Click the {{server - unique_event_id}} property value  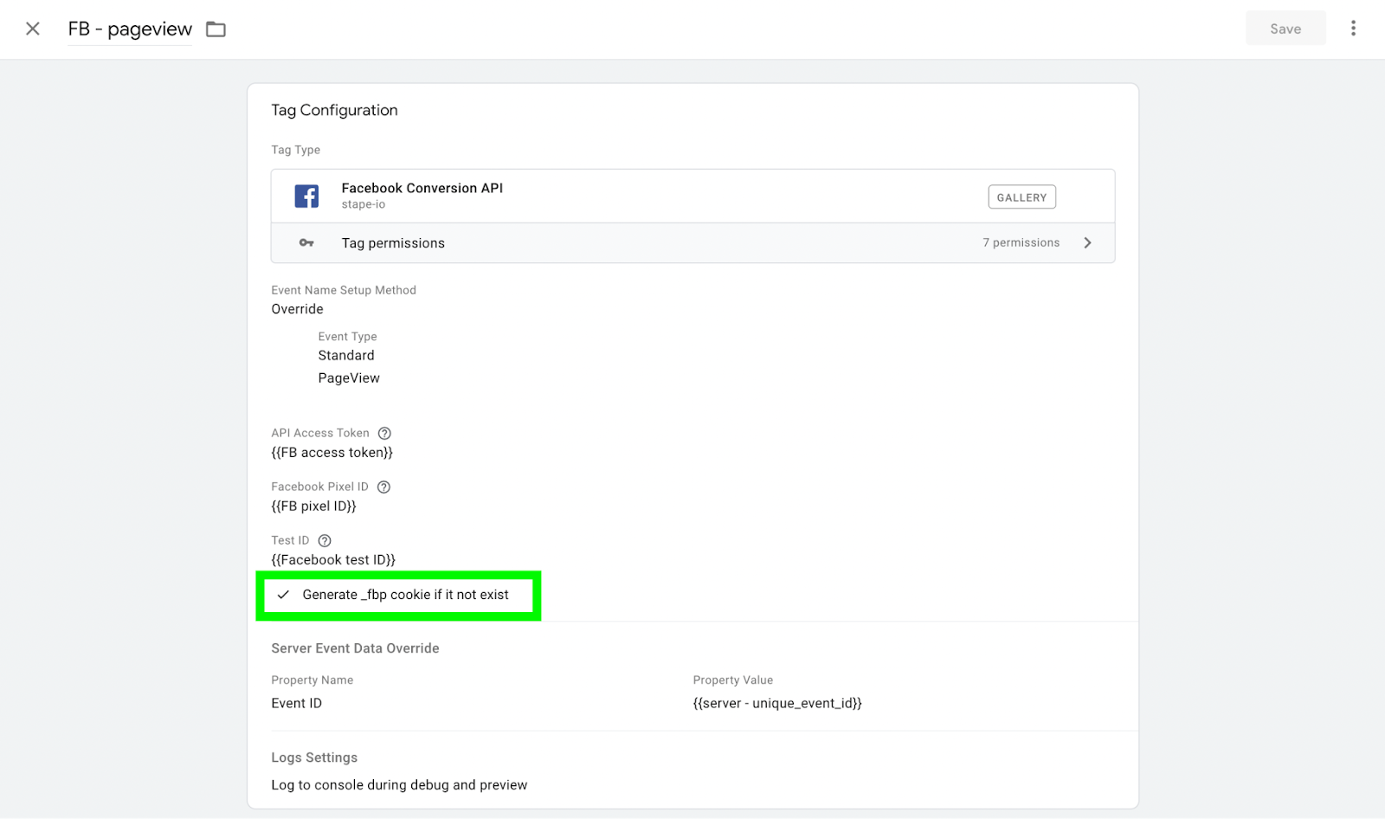pos(777,704)
